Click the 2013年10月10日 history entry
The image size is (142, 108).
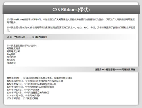[x=35, y=81]
